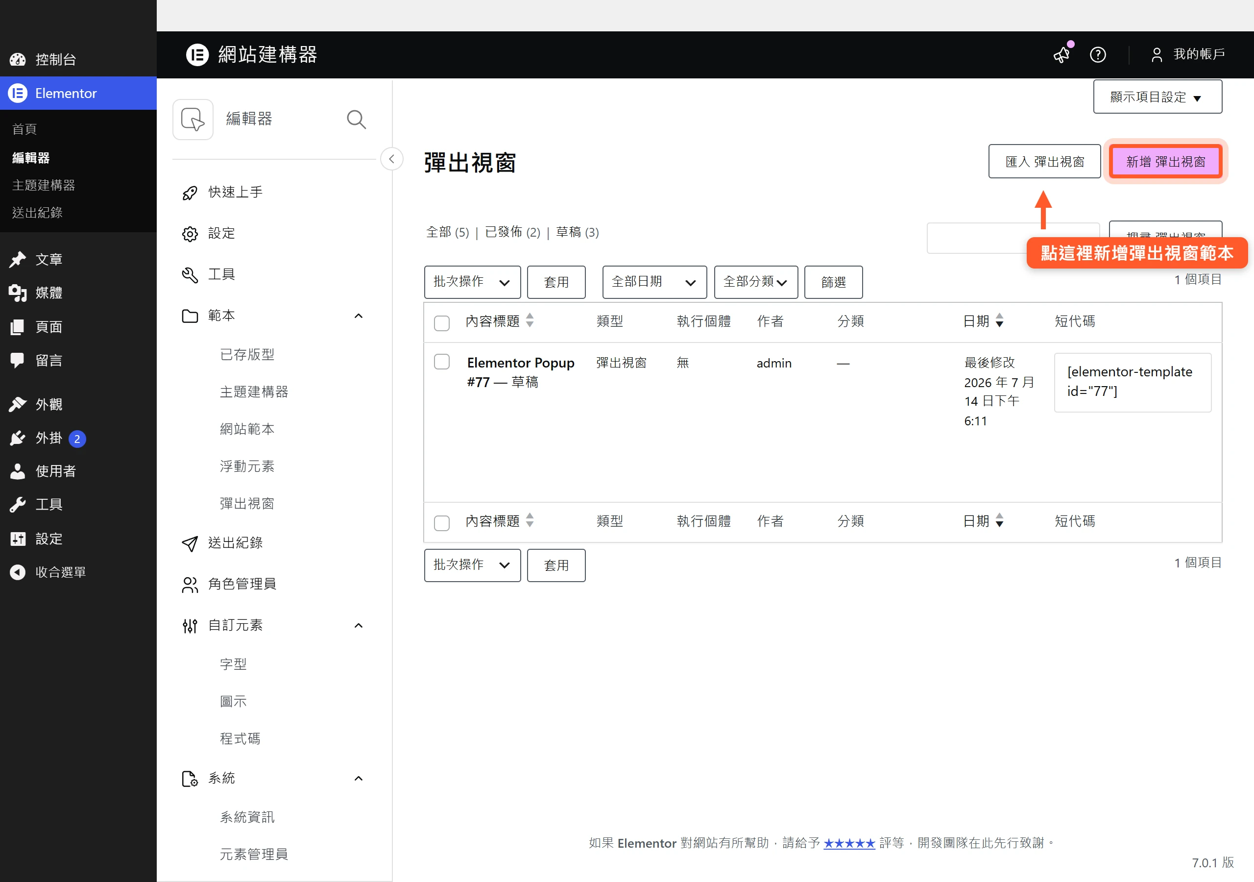
Task: Click the pages icon for 頁面
Action: (18, 327)
